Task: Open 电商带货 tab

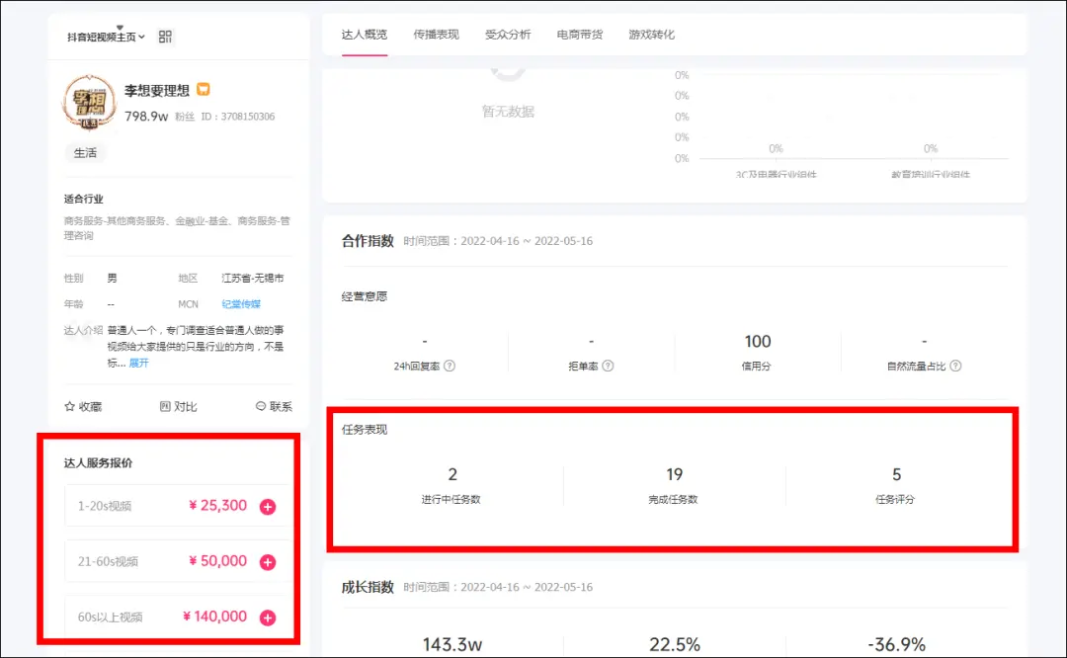Action: 580,35
